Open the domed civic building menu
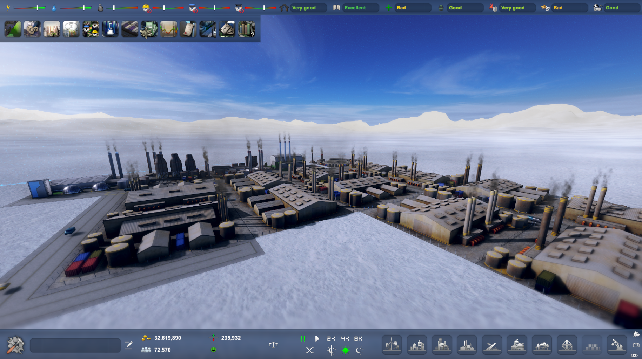642x359 pixels. pos(517,345)
